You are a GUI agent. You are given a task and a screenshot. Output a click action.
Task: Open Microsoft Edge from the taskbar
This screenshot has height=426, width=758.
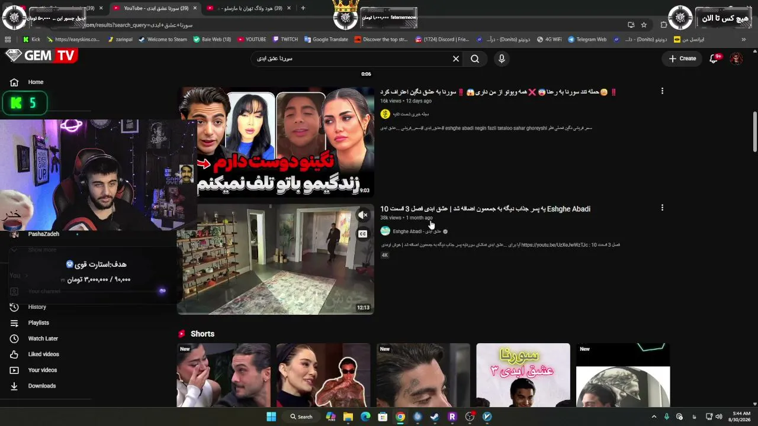(365, 417)
